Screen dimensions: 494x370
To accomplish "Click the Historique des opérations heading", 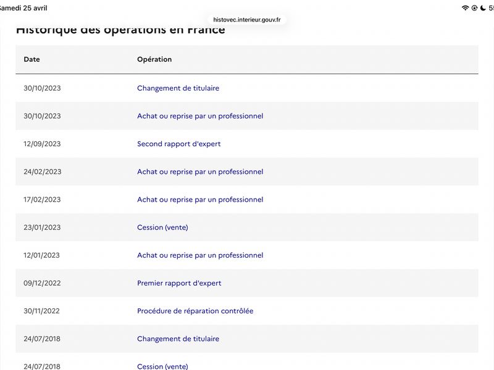I will 120,31.
